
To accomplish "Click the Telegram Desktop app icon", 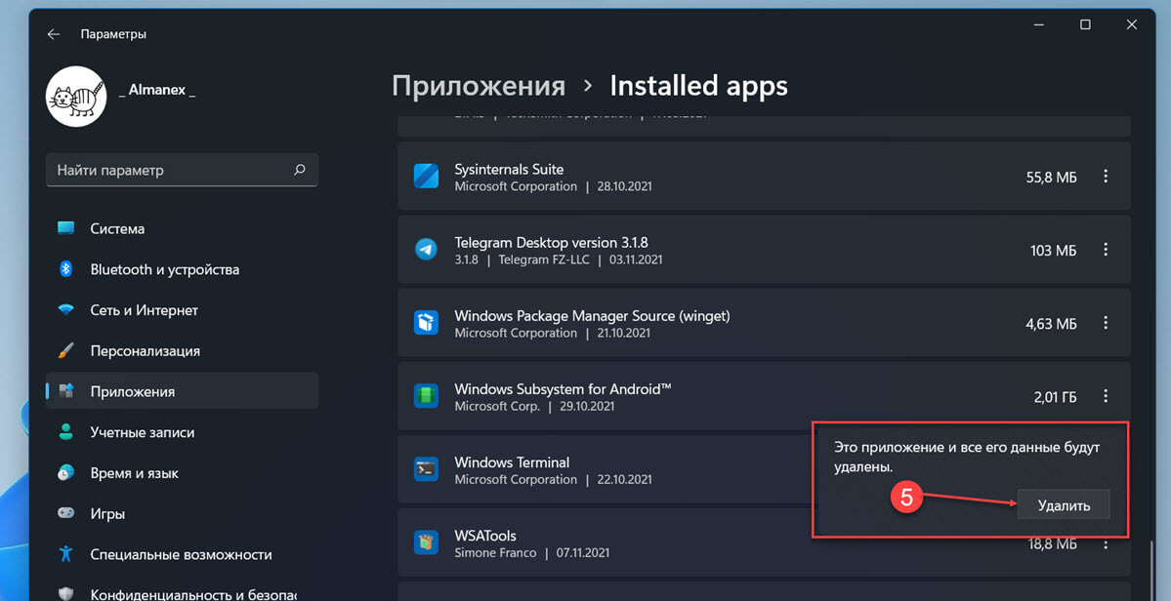I will [427, 249].
